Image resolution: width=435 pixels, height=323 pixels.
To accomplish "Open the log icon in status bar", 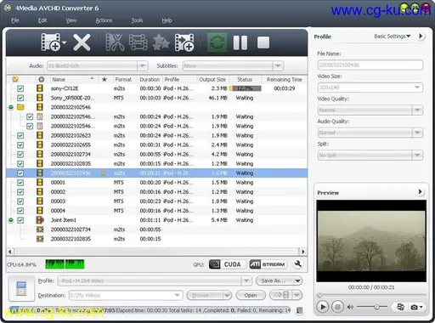I will [x=299, y=310].
